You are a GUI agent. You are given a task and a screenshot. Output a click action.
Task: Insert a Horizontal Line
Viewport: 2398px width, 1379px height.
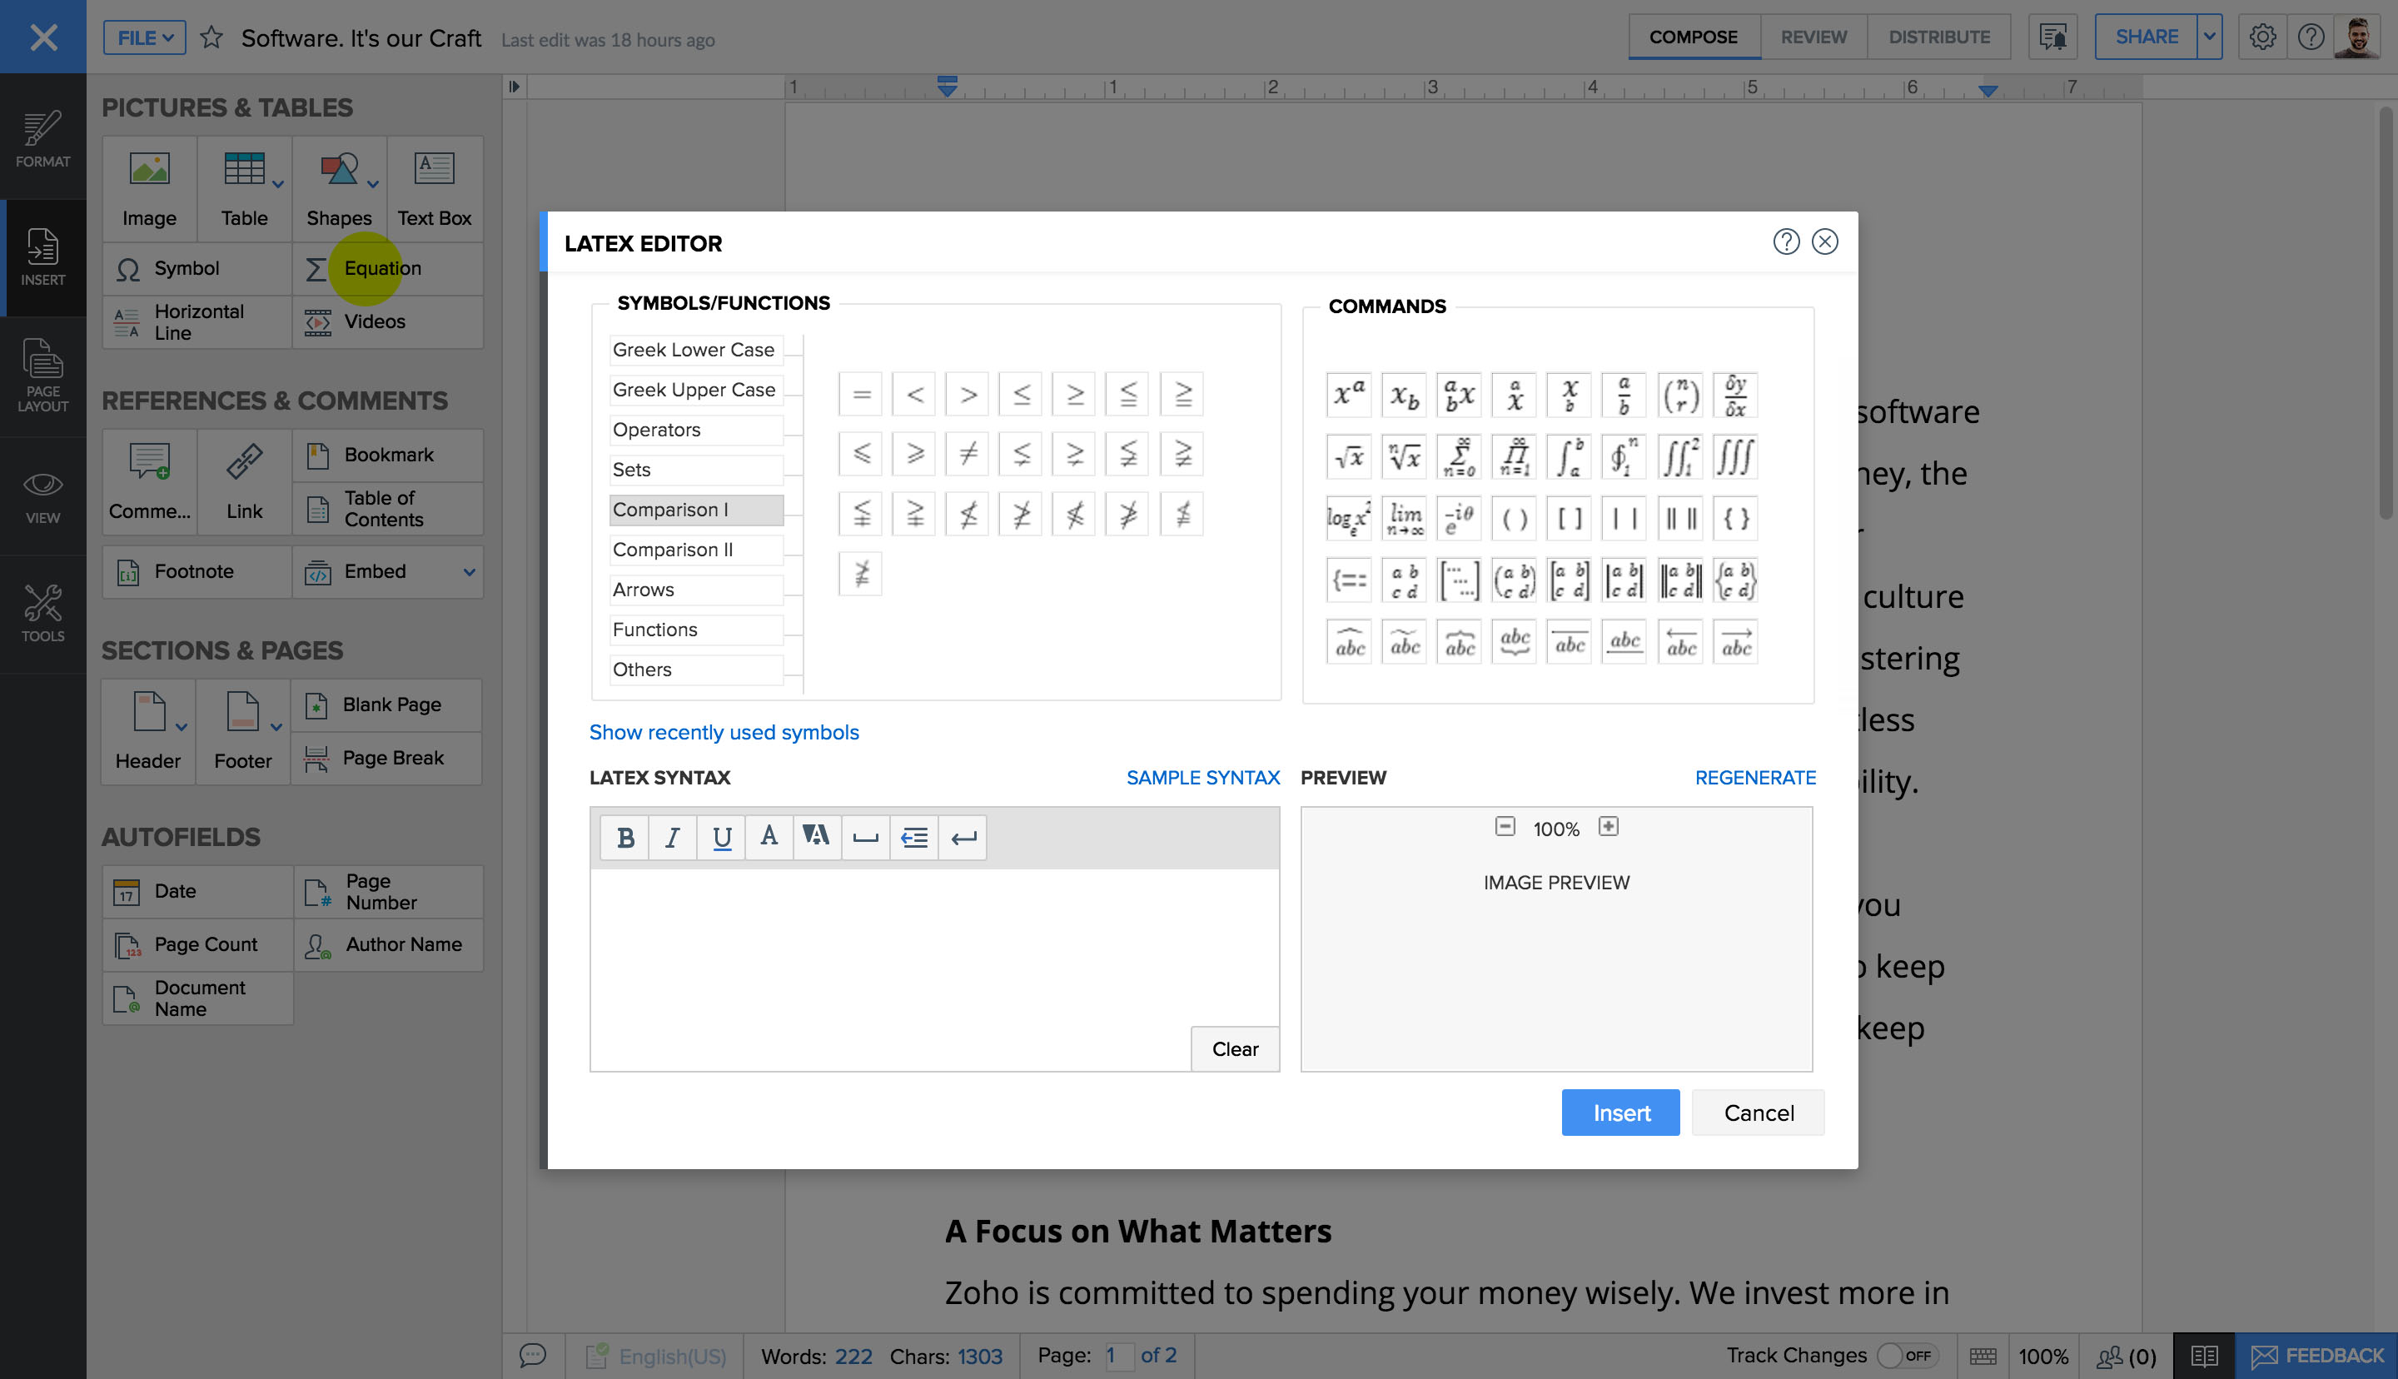click(x=199, y=321)
